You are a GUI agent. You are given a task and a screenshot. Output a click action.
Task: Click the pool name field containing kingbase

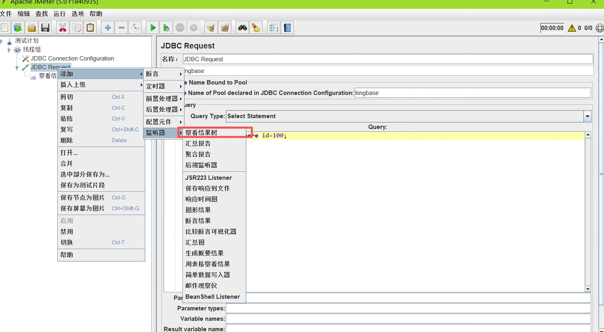[472, 93]
